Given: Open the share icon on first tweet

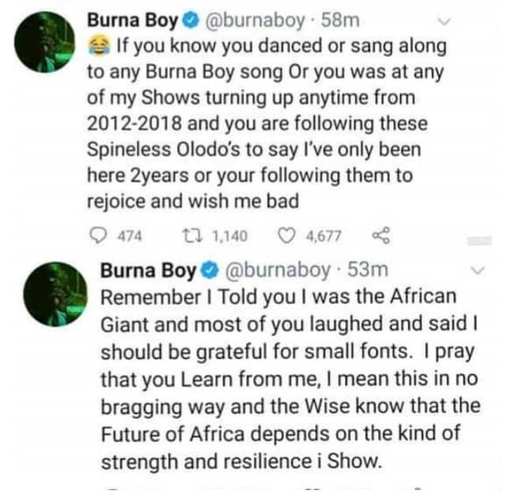Looking at the screenshot, I should pyautogui.click(x=381, y=235).
